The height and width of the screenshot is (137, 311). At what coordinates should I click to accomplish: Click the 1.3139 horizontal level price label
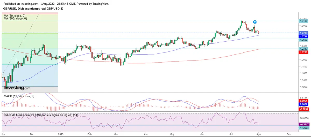tap(303, 21)
